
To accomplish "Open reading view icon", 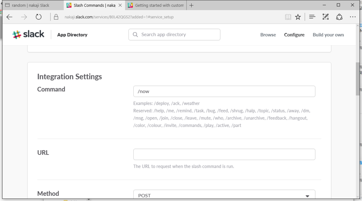I will tap(288, 17).
